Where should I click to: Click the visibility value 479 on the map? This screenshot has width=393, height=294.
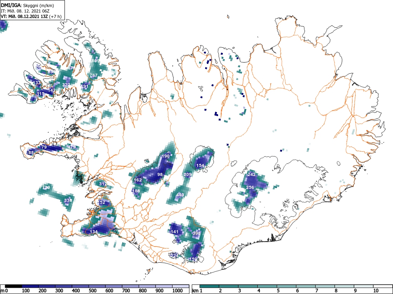pos(72,147)
